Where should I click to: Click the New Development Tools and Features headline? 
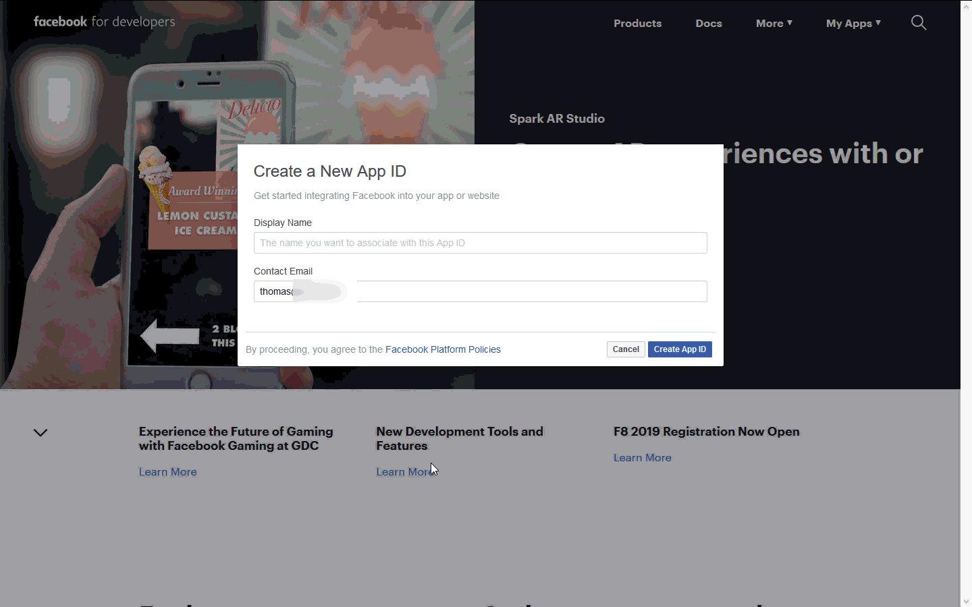(x=460, y=438)
